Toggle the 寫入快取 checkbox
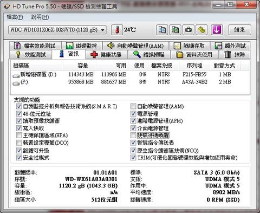Viewport: 260px width, 213px height. (x=19, y=128)
